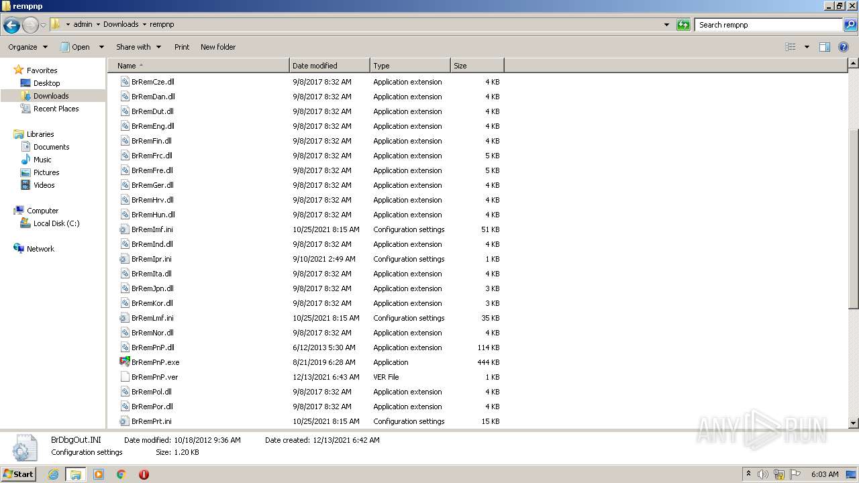Select Computer in the navigation pane
Image resolution: width=859 pixels, height=483 pixels.
click(42, 211)
